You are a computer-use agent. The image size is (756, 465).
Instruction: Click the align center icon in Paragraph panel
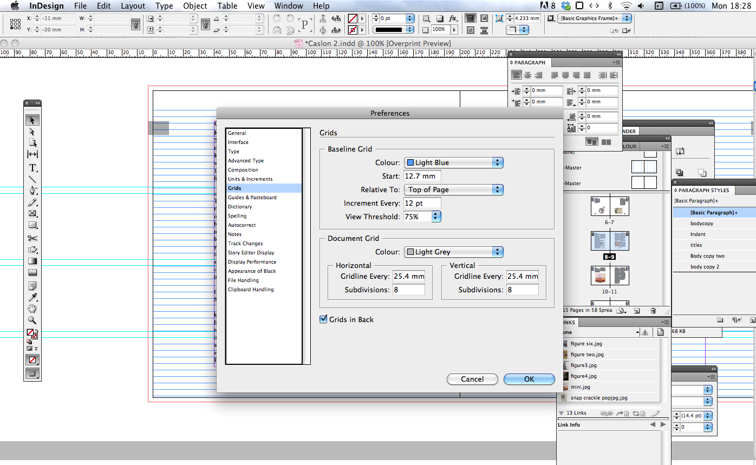pyautogui.click(x=527, y=76)
